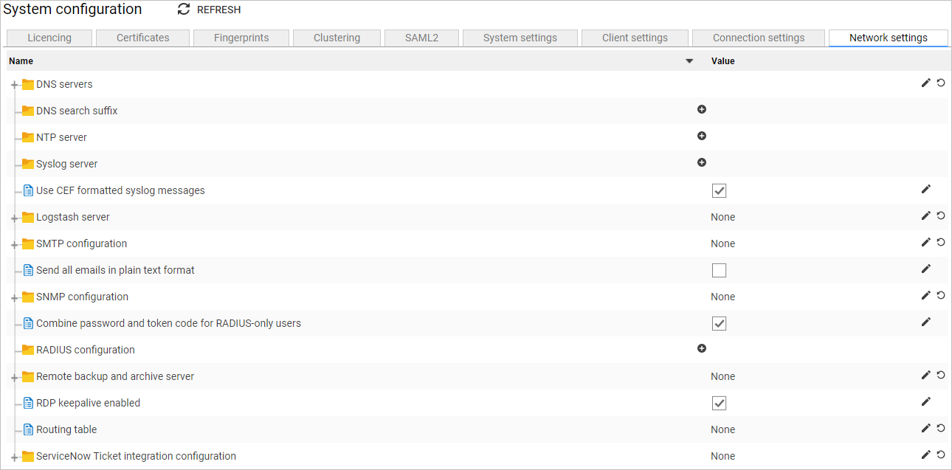Expand Remote backup and archive server
The image size is (952, 470).
[14, 376]
